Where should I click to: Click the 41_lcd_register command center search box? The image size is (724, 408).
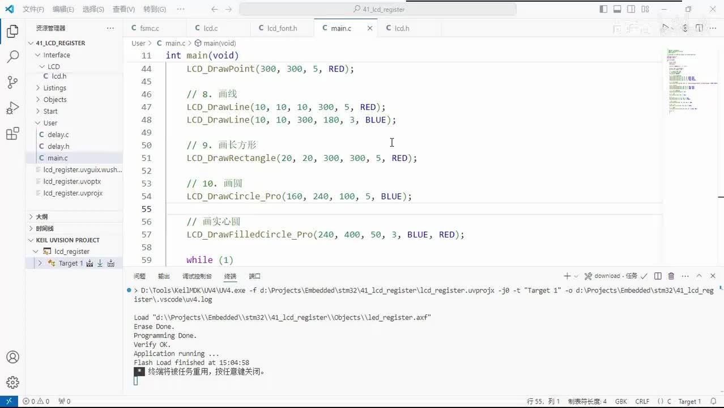point(378,9)
